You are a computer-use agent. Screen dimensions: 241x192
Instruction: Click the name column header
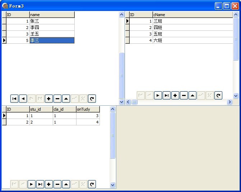[52, 15]
